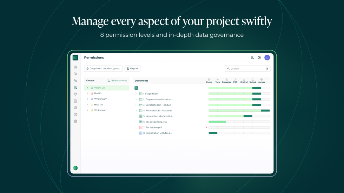Open the help question mark icon
344x193 pixels.
click(x=259, y=57)
